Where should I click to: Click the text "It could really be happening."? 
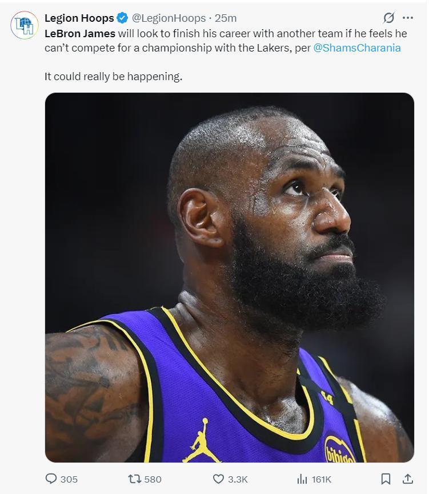point(114,77)
